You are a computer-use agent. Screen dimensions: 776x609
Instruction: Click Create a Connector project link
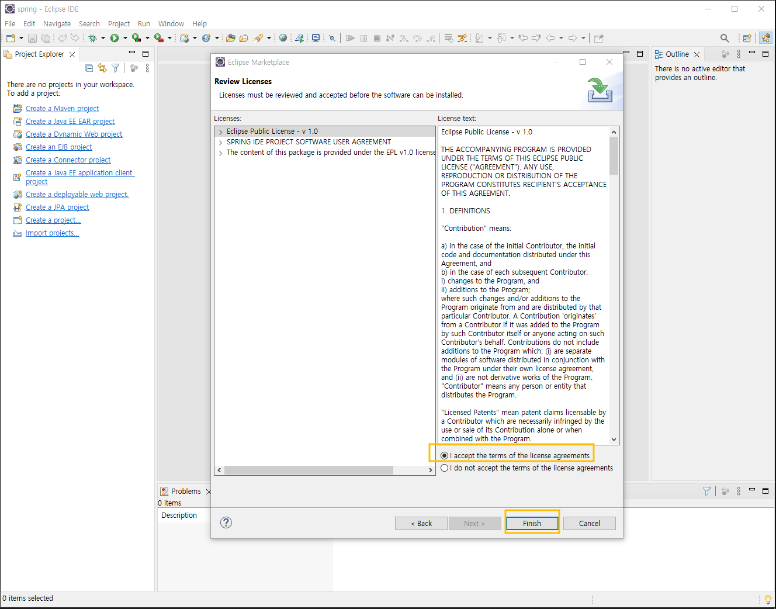click(68, 160)
